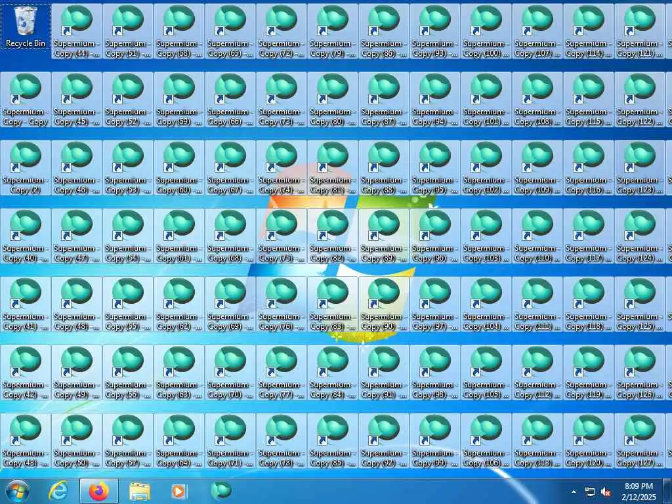
Task: Select Supermium Copy (2) shortcut
Action: pos(26,167)
